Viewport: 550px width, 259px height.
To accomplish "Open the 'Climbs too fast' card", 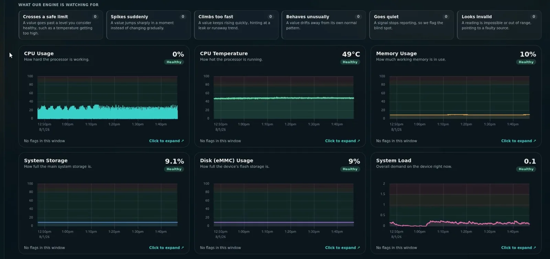I will pos(236,25).
